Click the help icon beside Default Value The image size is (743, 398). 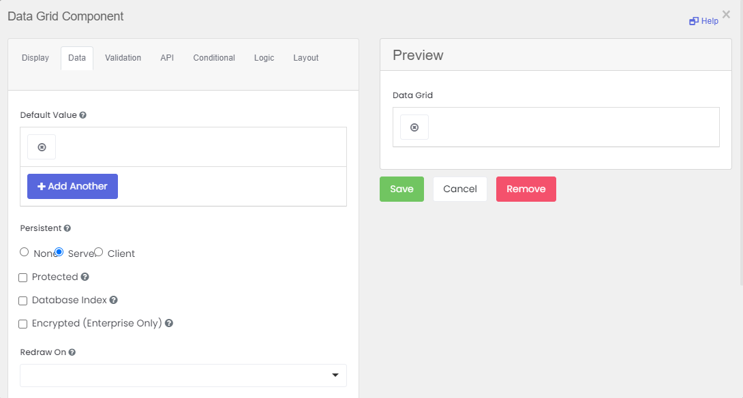pyautogui.click(x=82, y=115)
